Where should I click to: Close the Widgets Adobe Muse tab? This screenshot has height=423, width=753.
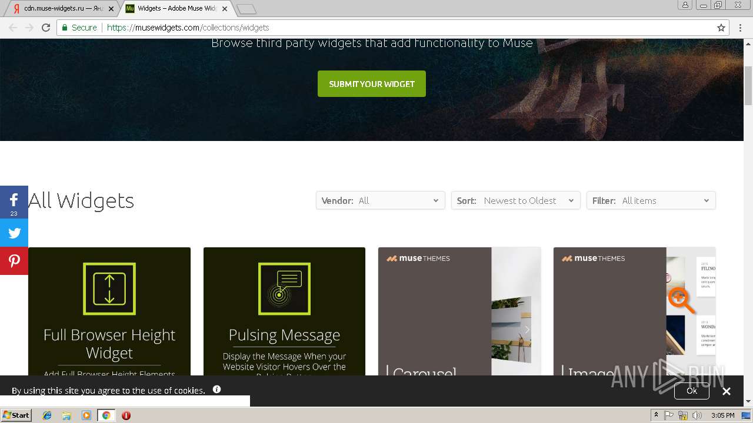[x=225, y=9]
